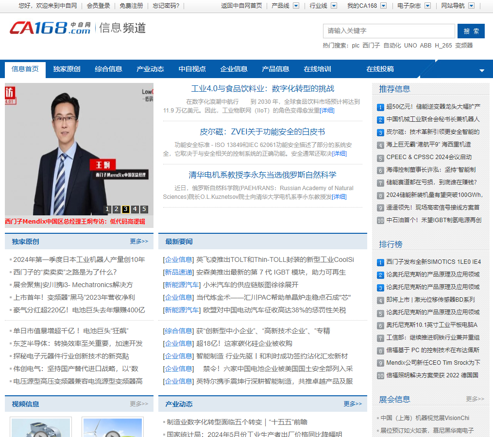Viewport: 493px width, 437px height.
Task: Open the red 西门子Mendix carousel caption
Action: [x=75, y=222]
